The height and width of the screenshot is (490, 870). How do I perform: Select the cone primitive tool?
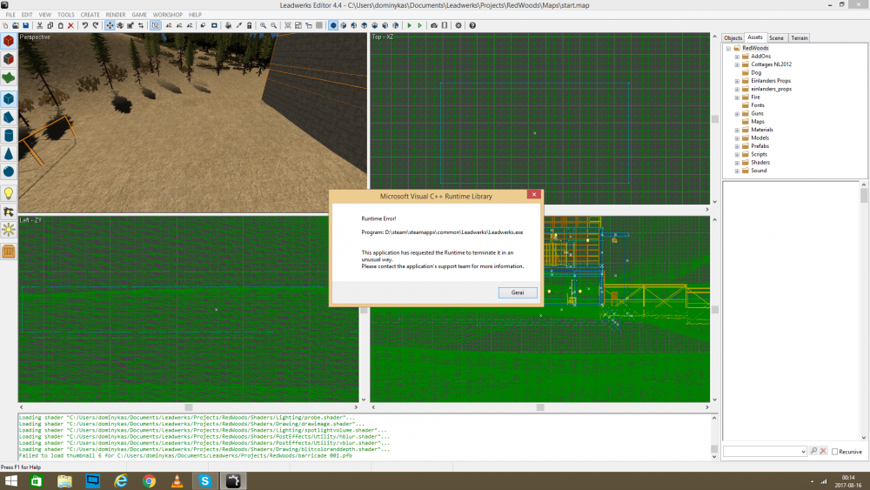[9, 153]
